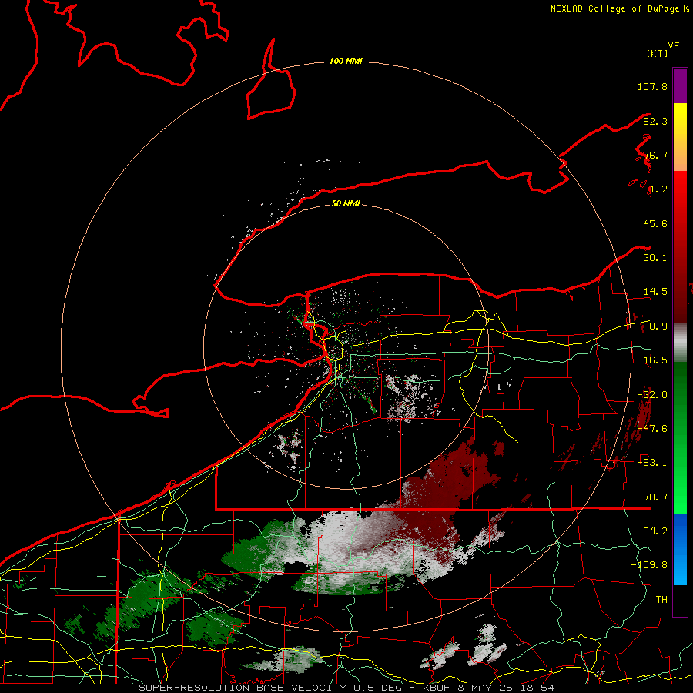This screenshot has height=693, width=693.
Task: Click the Super-Resolution Base Velocity caption text
Action: [346, 688]
